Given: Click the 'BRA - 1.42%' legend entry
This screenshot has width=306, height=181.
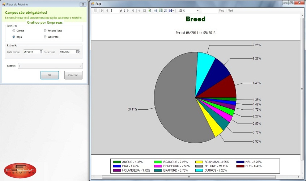Looking at the screenshot, I should 130,166.
